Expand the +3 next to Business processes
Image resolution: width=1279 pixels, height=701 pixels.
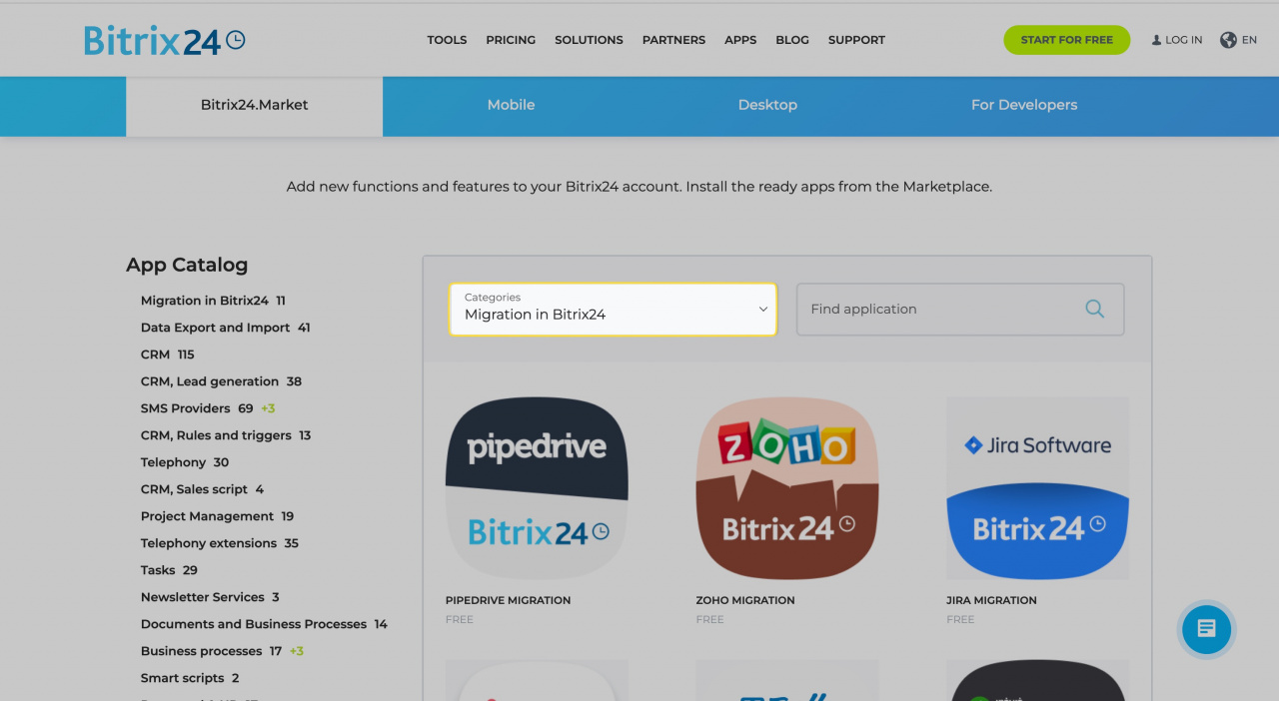point(295,650)
